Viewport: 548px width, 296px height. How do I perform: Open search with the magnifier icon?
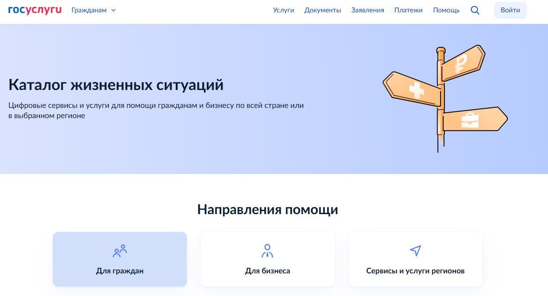point(475,10)
